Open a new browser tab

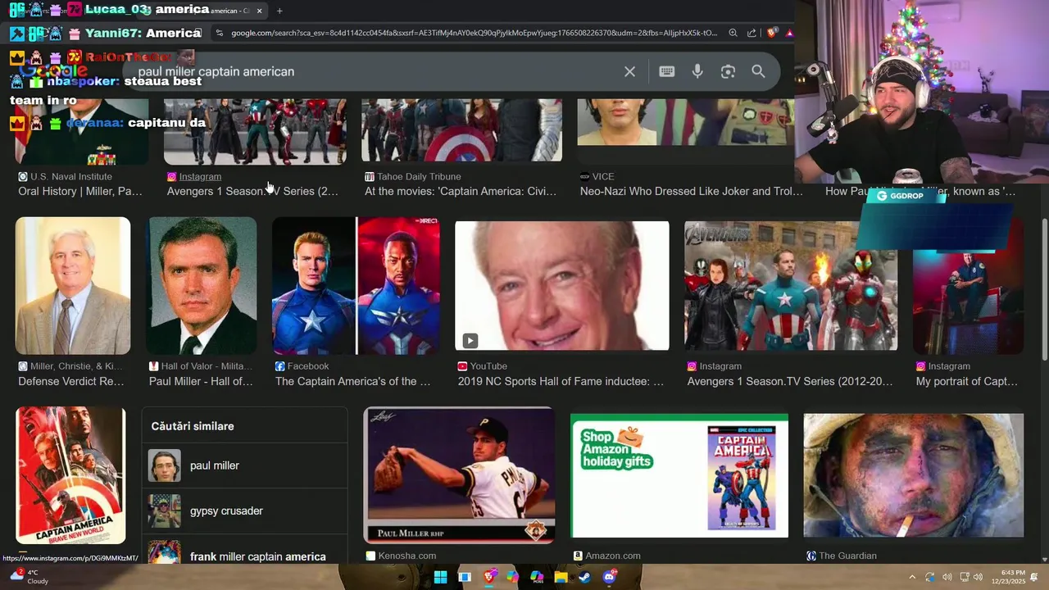[x=279, y=11]
